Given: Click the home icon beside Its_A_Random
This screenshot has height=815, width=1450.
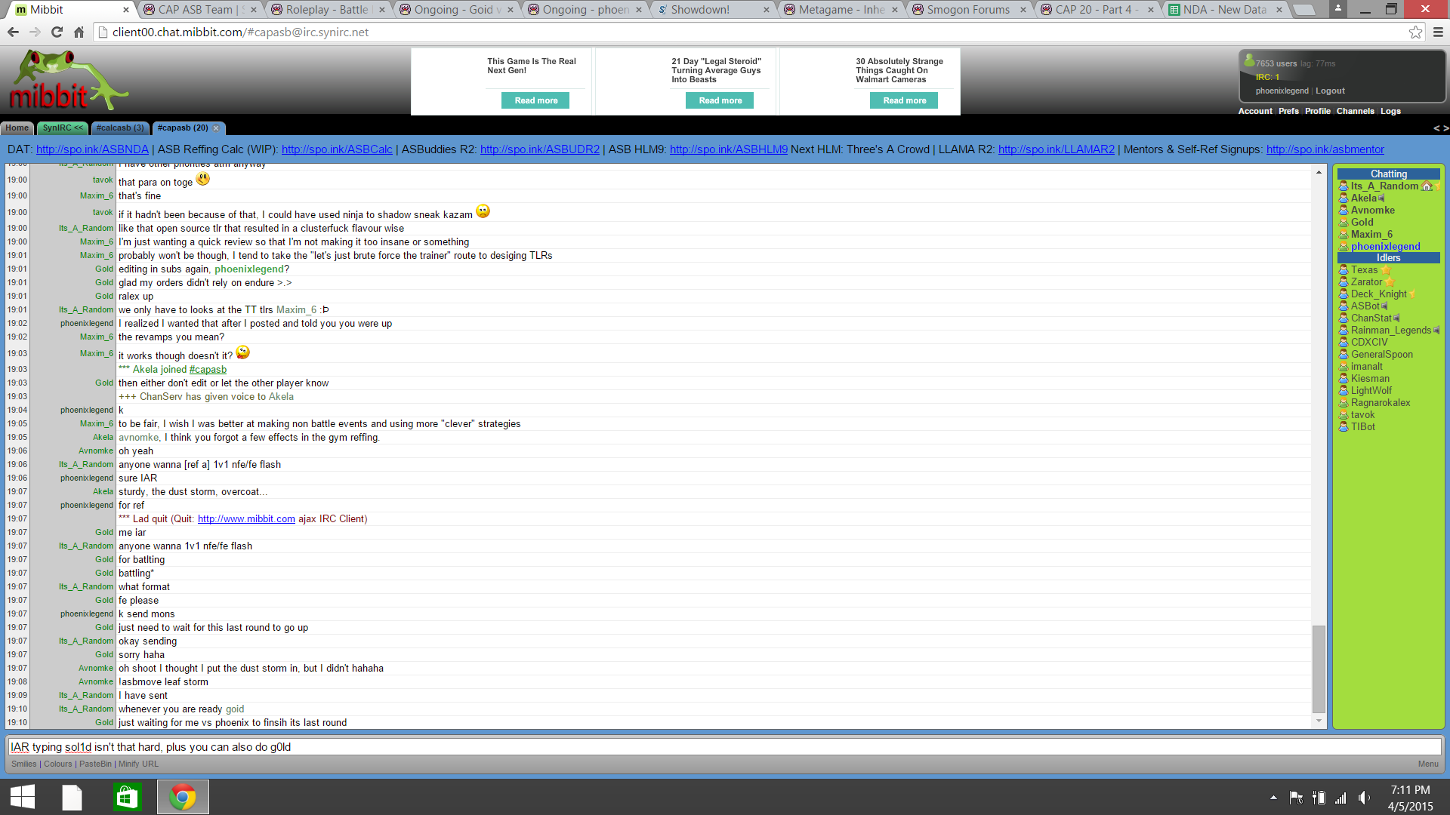Looking at the screenshot, I should click(1427, 186).
